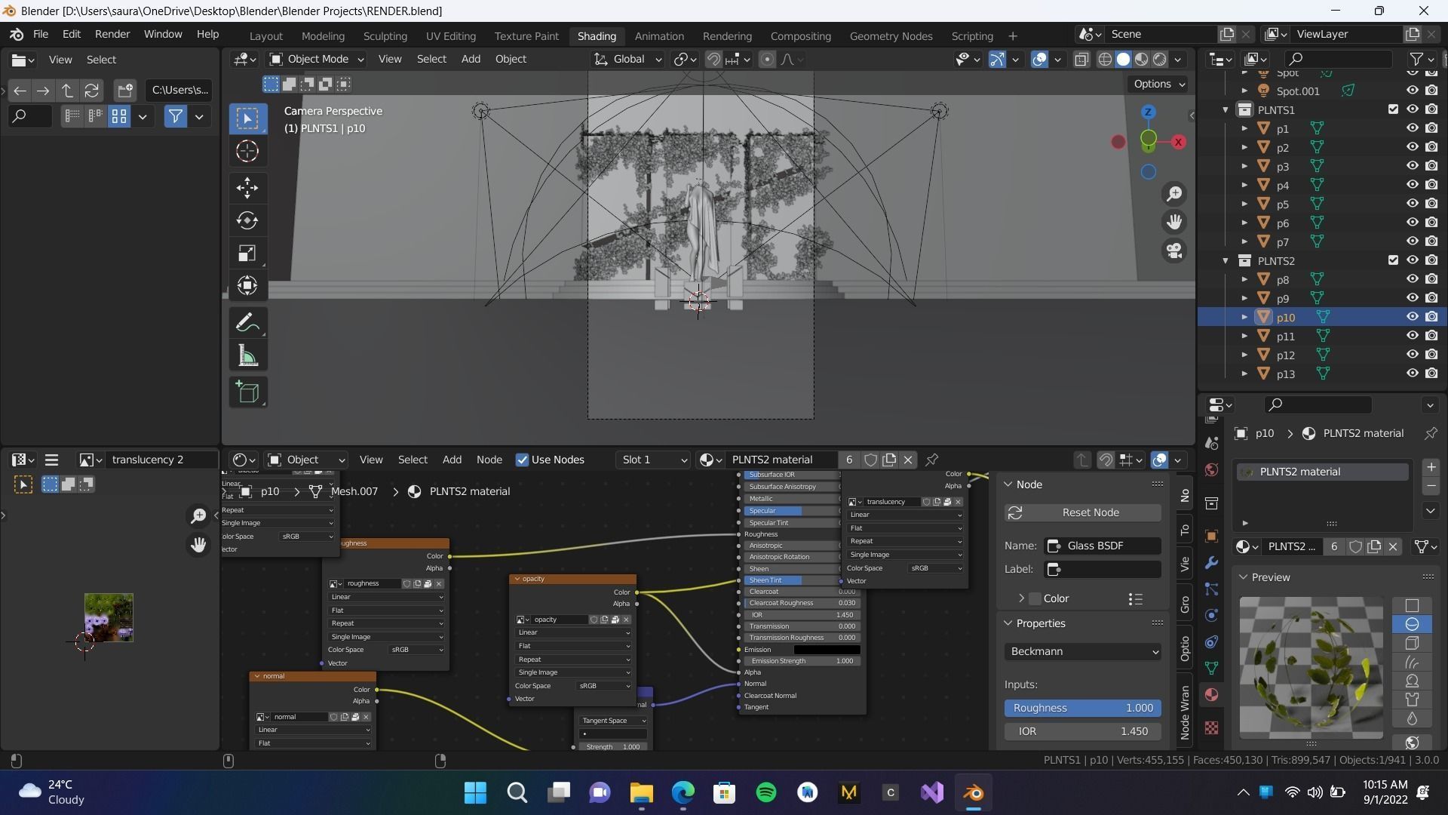Screen dimensions: 1448x815
Task: Collapse the PLNTS2 collection in outliner
Action: click(1226, 260)
